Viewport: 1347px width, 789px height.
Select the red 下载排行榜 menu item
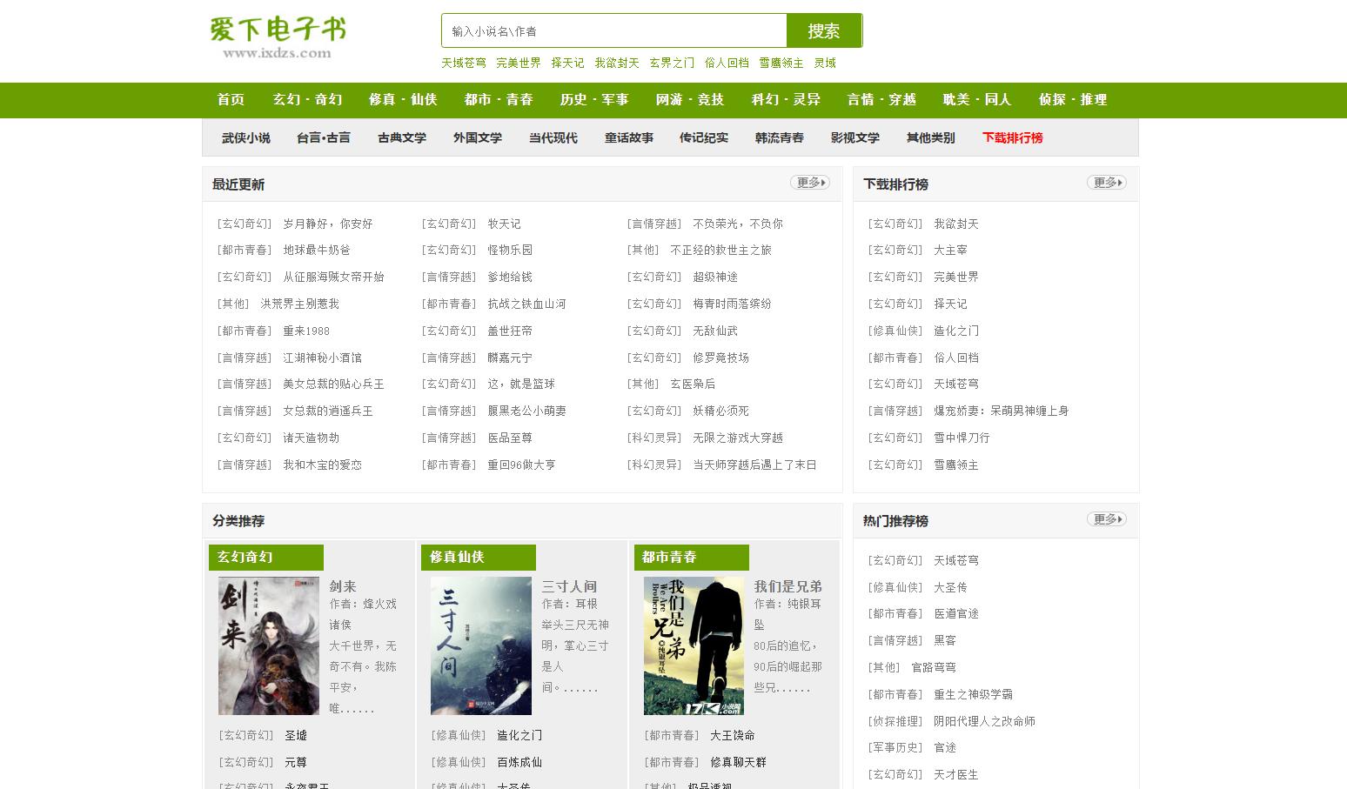pos(1012,137)
